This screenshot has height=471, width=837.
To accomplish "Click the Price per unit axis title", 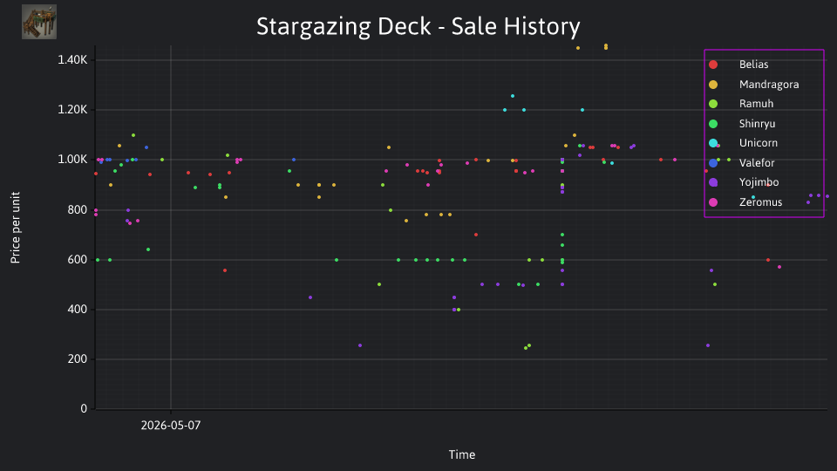I will pyautogui.click(x=15, y=228).
